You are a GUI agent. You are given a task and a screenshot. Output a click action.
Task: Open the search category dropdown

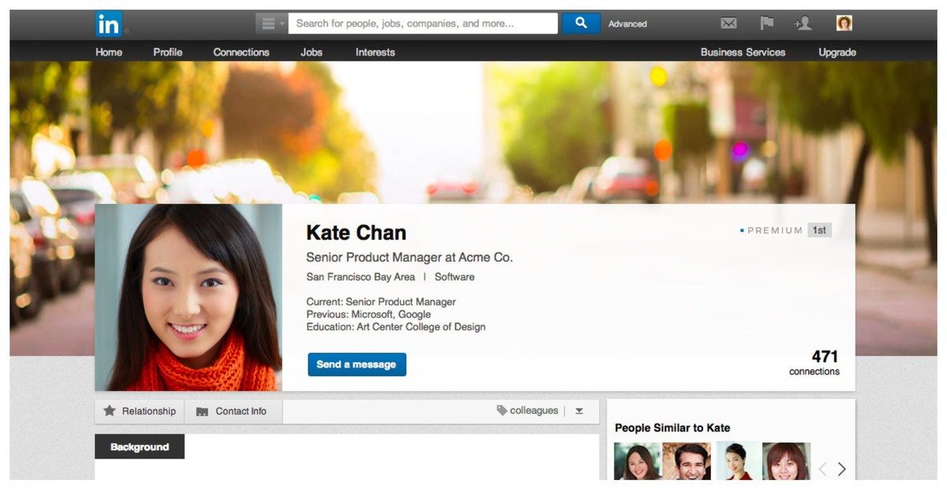point(271,24)
